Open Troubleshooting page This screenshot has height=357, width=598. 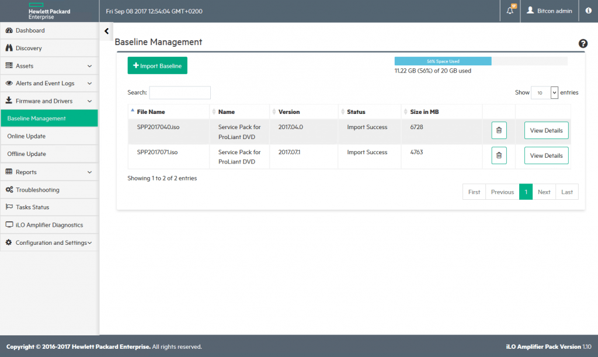(x=49, y=189)
